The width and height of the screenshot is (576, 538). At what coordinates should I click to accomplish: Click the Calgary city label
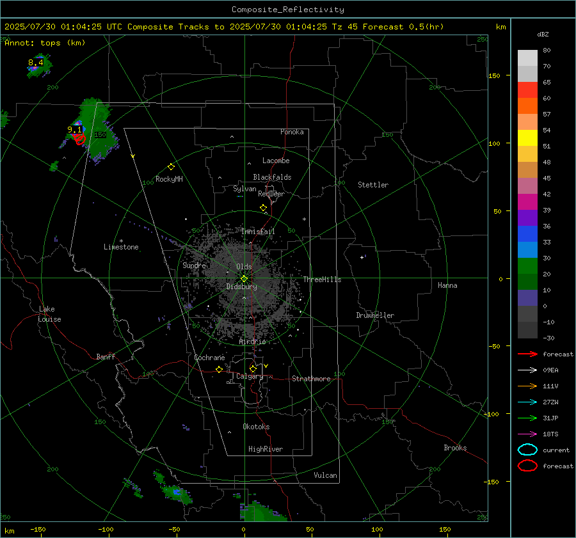click(250, 376)
